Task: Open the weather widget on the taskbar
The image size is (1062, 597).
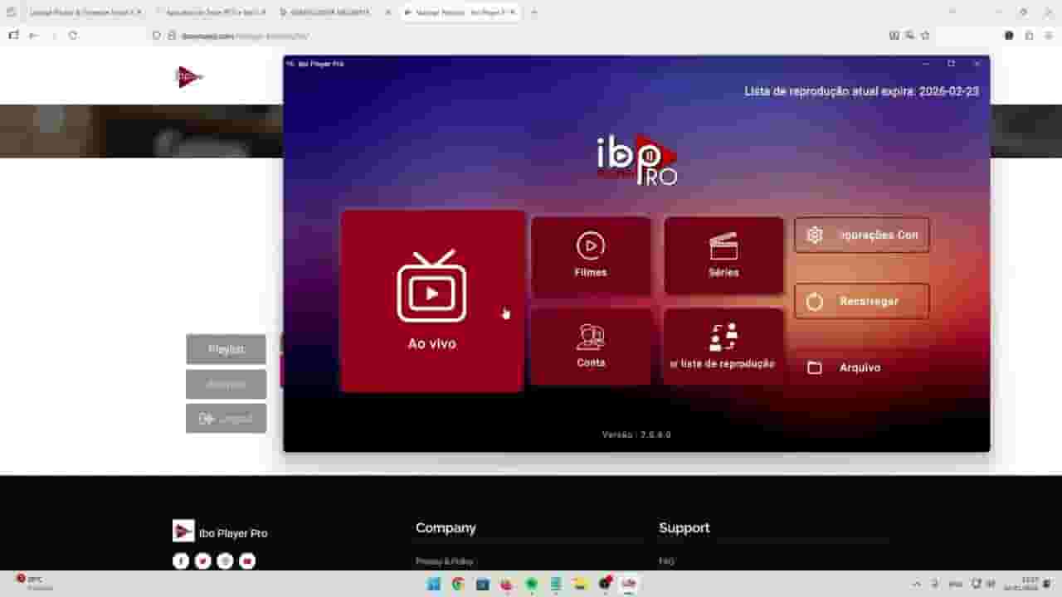Action: pos(35,583)
